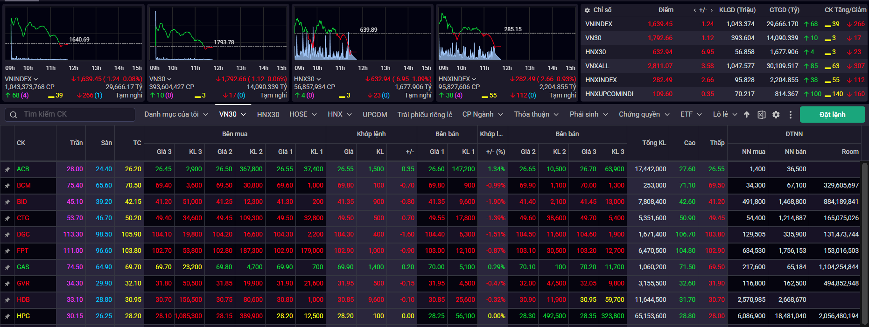Open the VNINDEX intraday chart
The width and height of the screenshot is (869, 327).
tap(74, 34)
